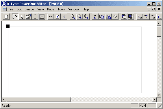Click the align right objects icon
The height and width of the screenshot is (109, 163).
[146, 17]
